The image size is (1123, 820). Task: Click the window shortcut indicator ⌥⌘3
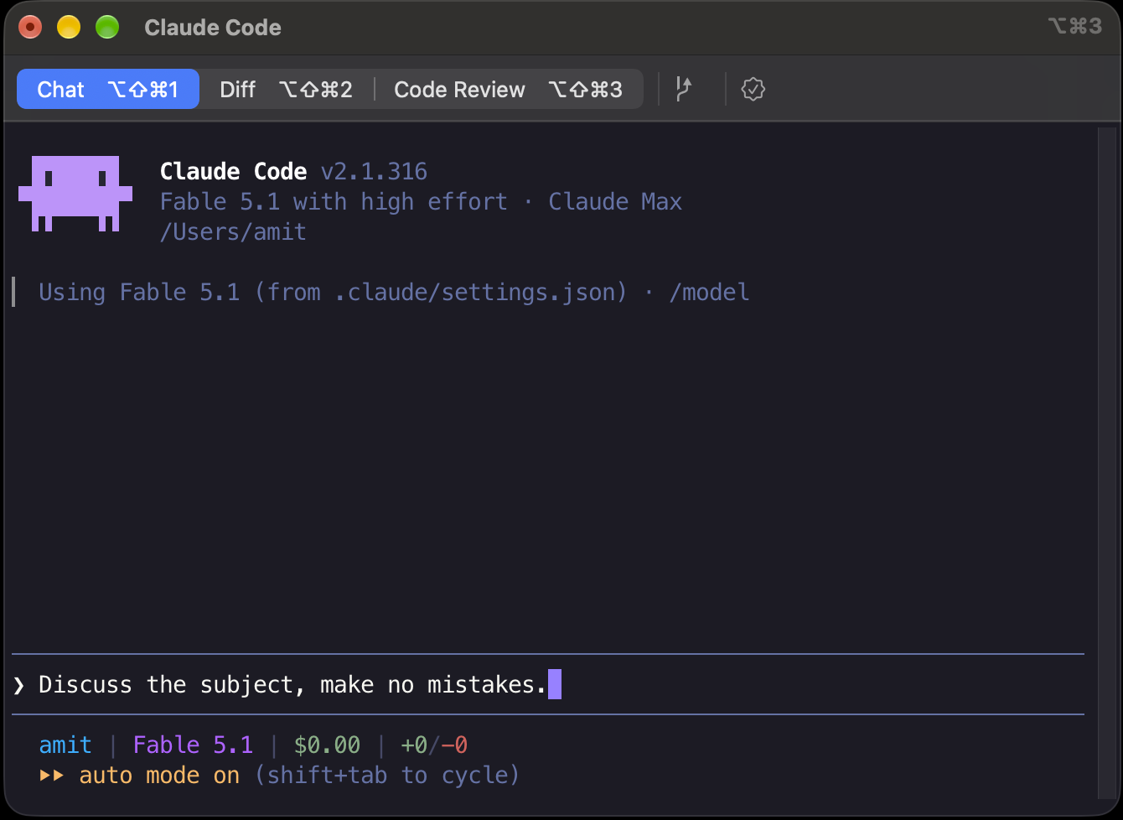[x=1074, y=26]
